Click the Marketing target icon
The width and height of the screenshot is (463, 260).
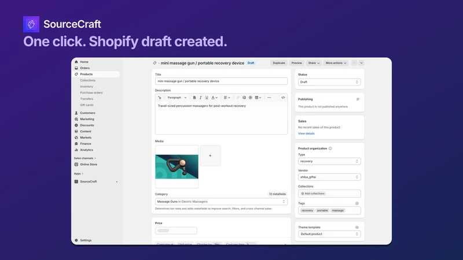coord(76,119)
